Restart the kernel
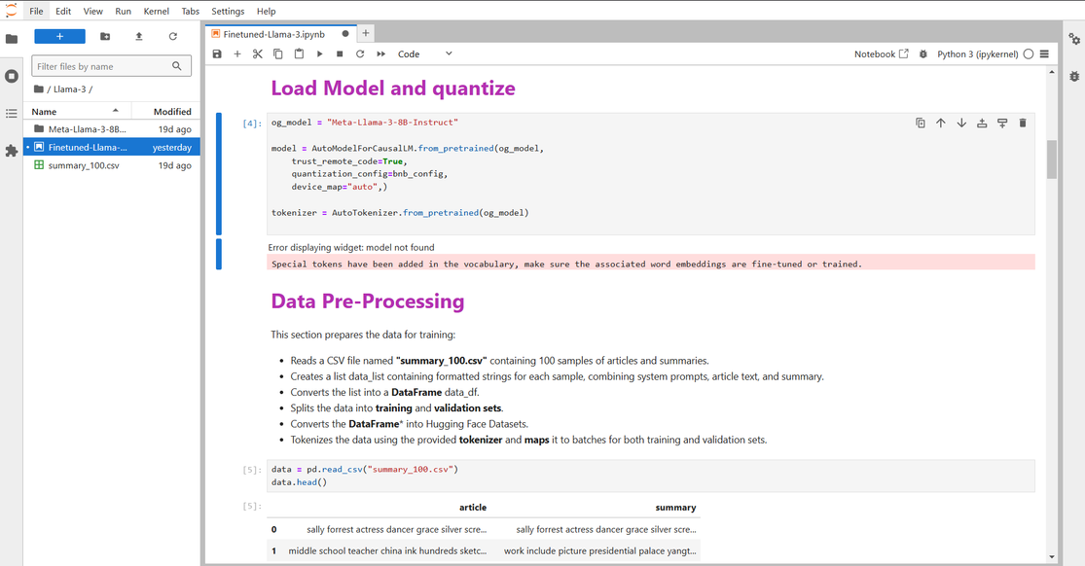1085x566 pixels. pyautogui.click(x=360, y=53)
